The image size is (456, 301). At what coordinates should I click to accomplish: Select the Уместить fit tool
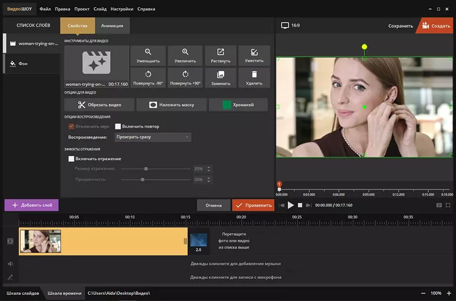[254, 55]
